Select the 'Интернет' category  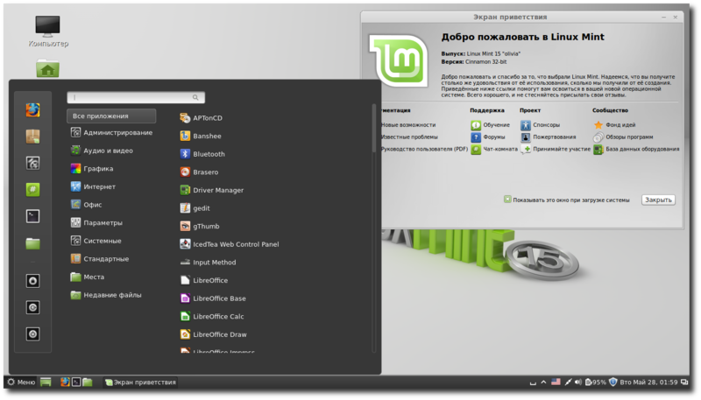(x=93, y=186)
